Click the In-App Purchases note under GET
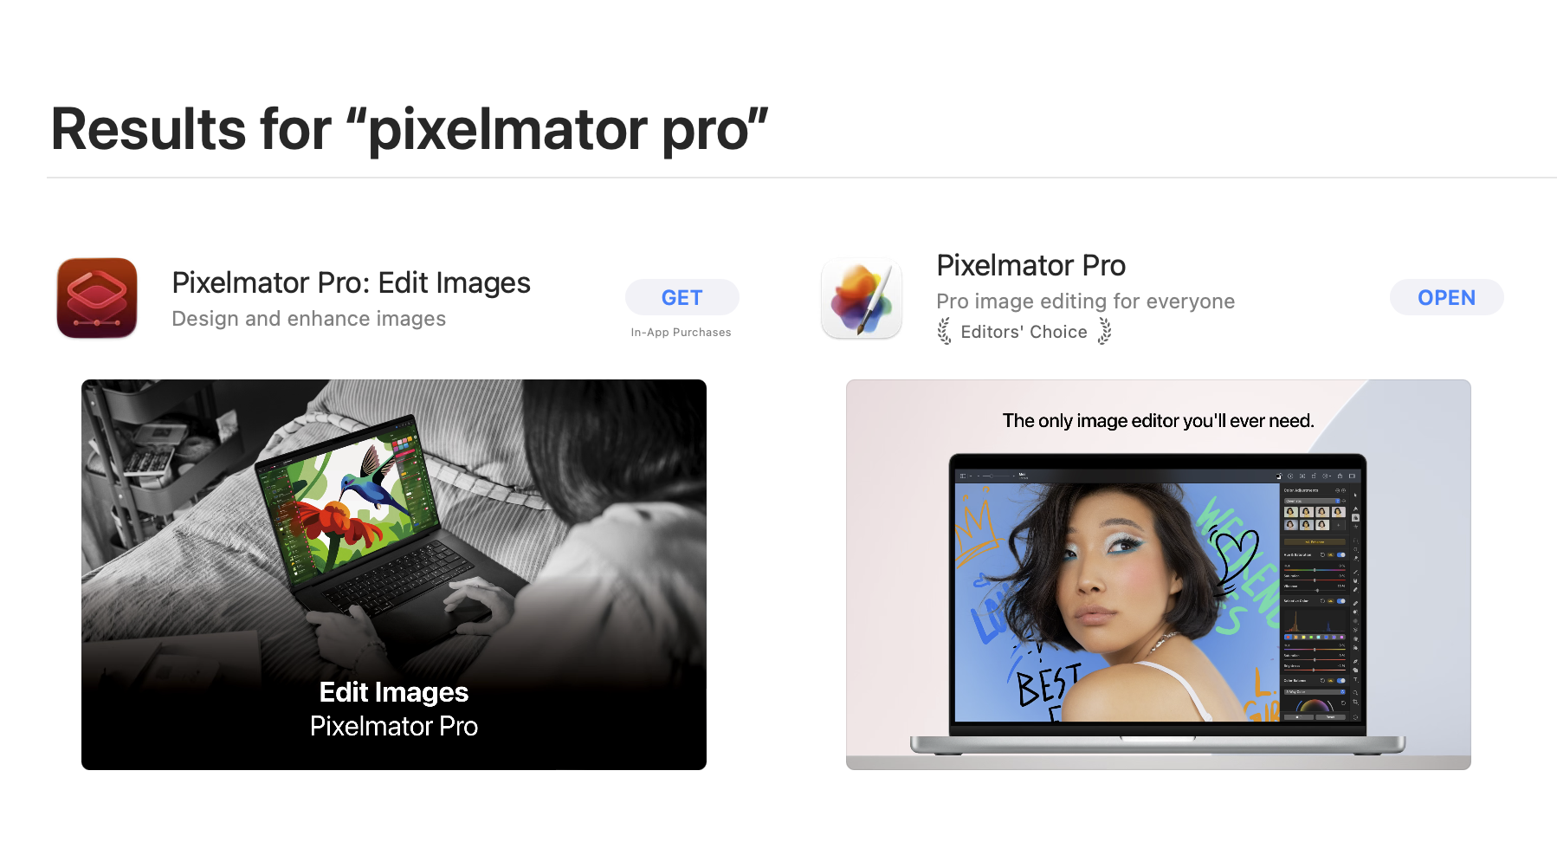 (681, 332)
